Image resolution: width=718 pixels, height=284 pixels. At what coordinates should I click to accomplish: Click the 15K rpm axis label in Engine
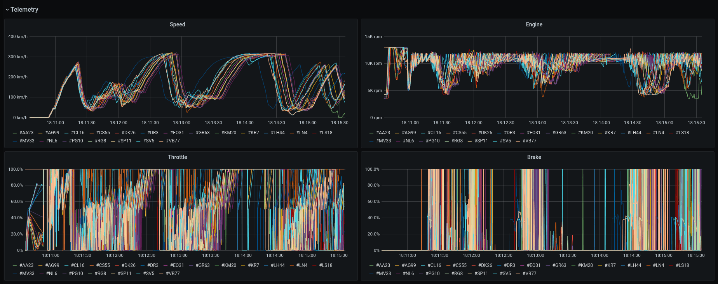[x=373, y=36]
